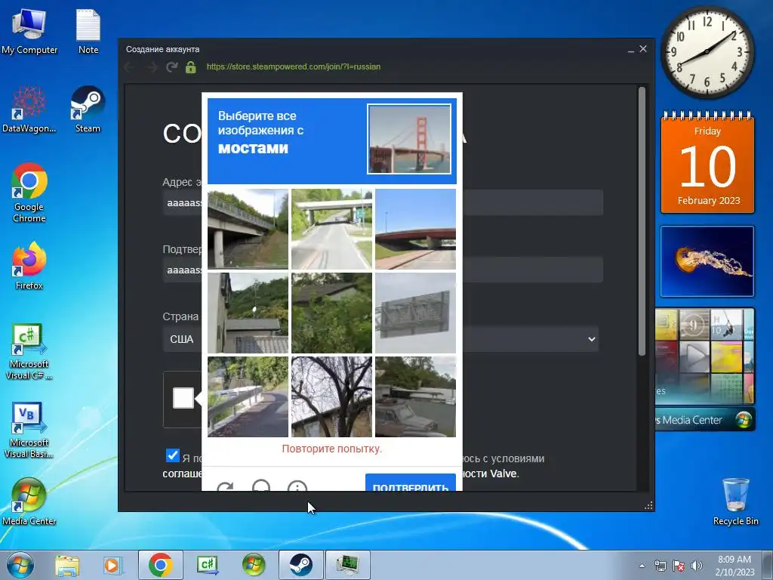This screenshot has height=580, width=773.
Task: Click the calendar gadget showing February 10
Action: click(707, 163)
